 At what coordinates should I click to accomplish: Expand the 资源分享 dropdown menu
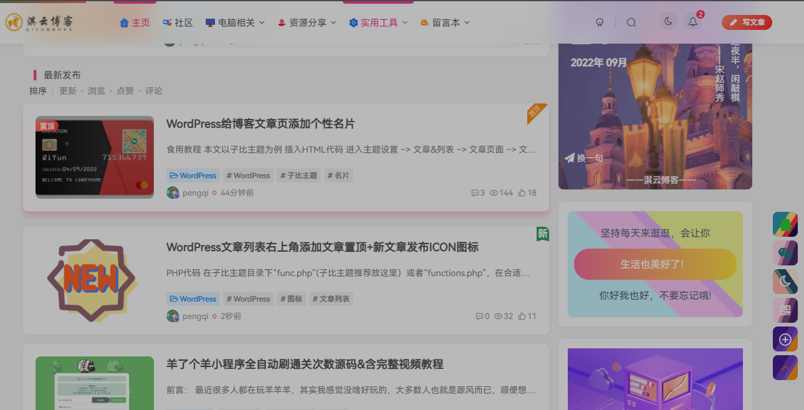(x=307, y=22)
